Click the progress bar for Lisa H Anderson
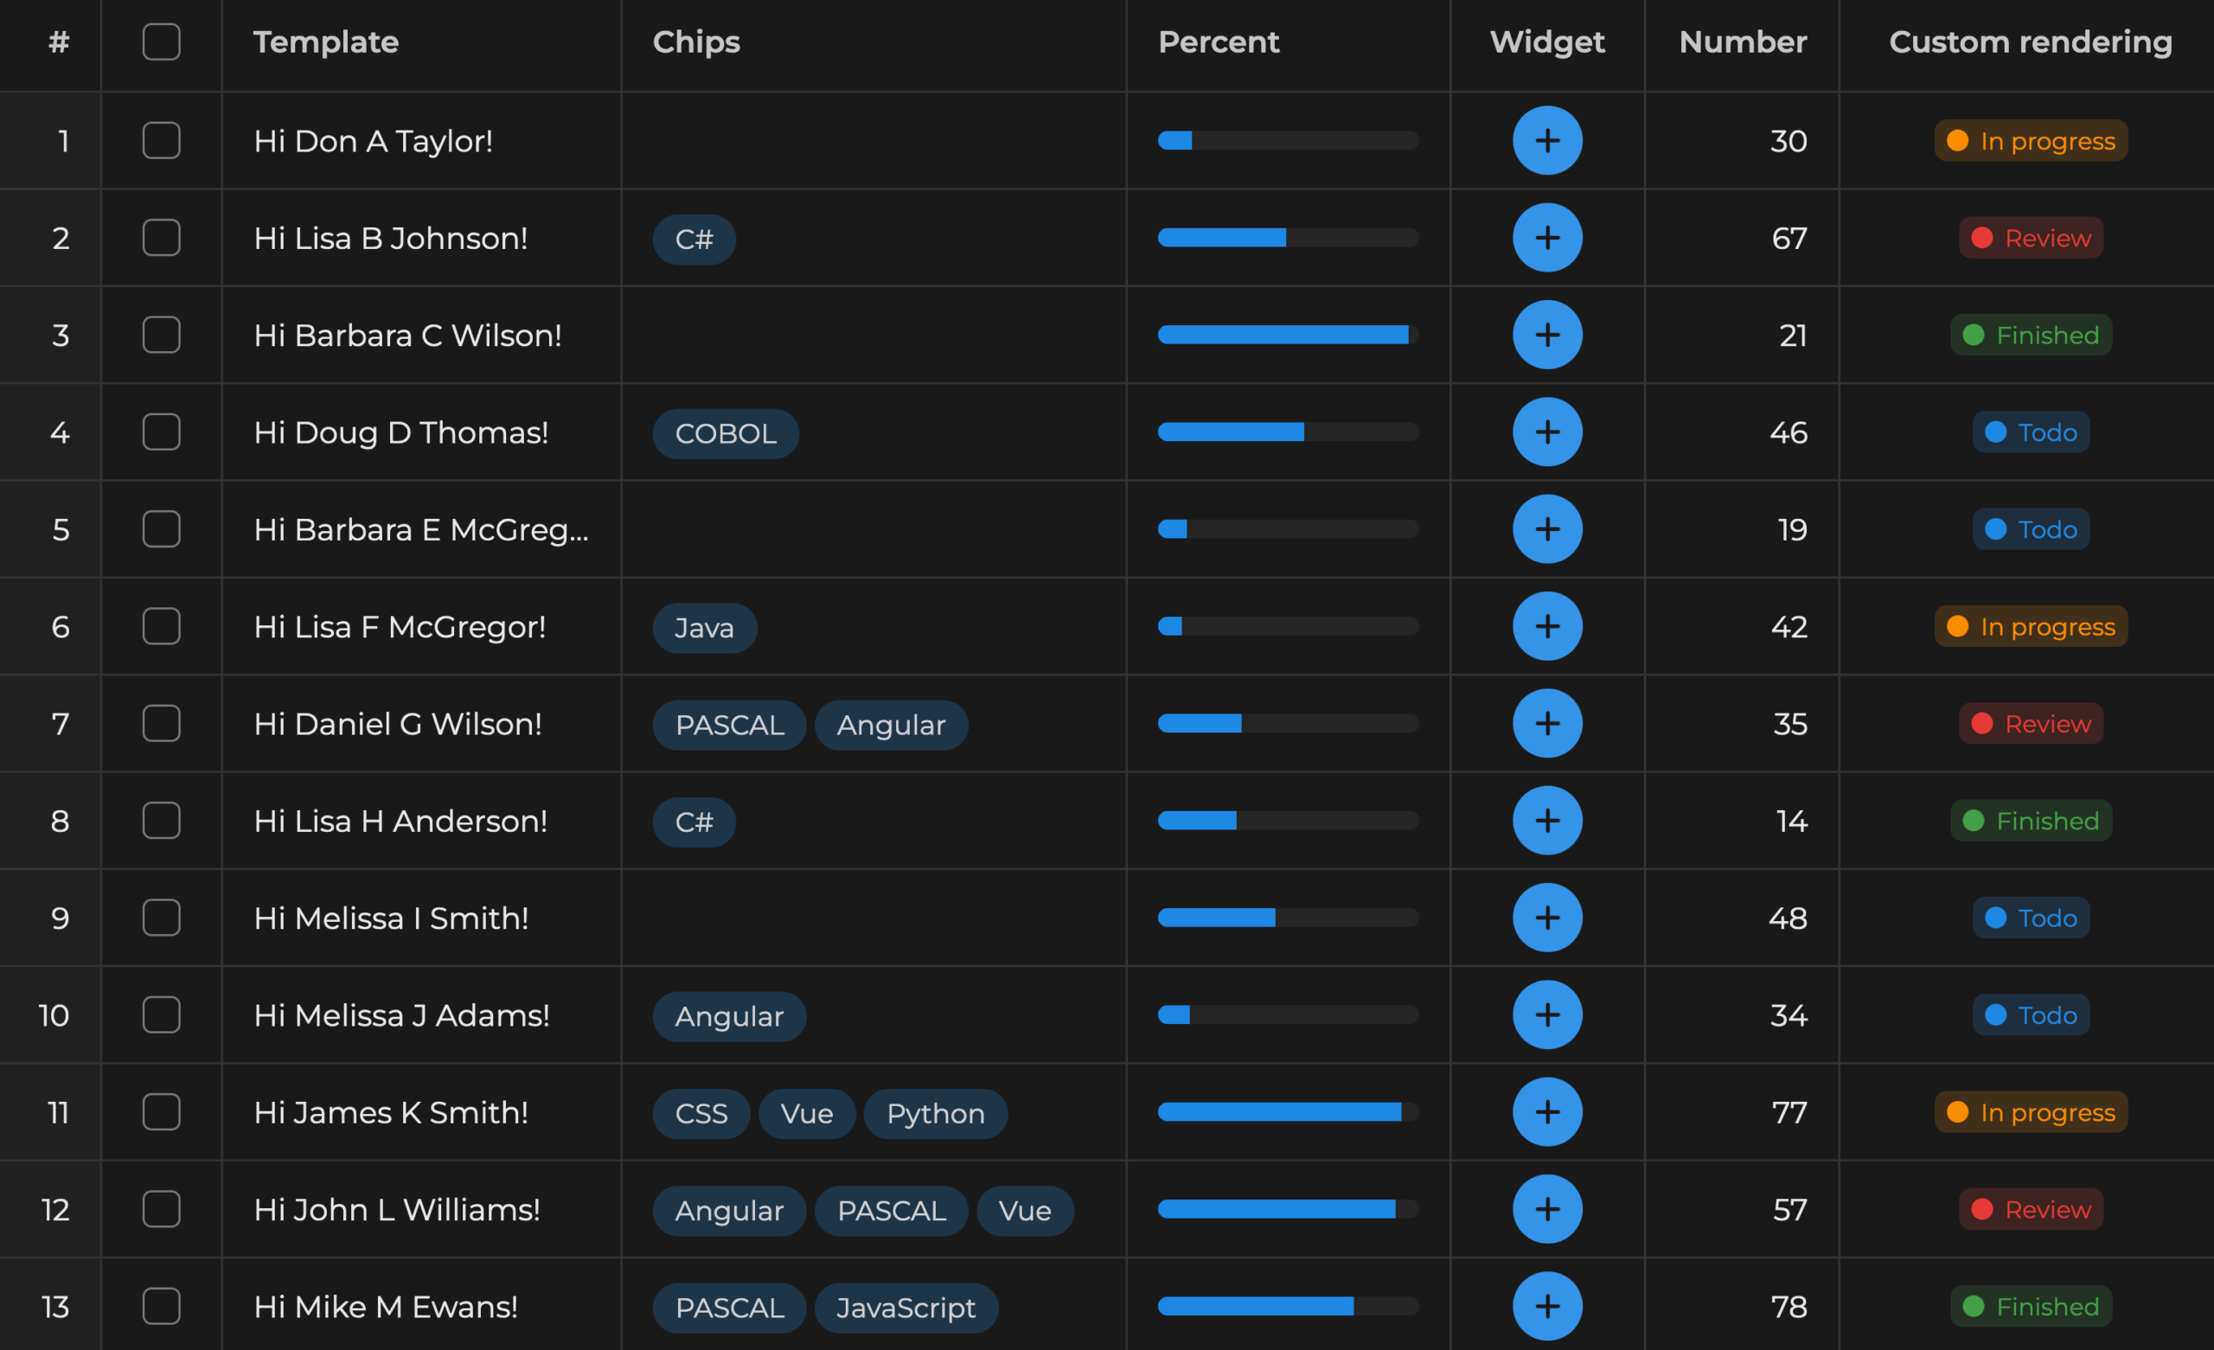 coord(1288,821)
